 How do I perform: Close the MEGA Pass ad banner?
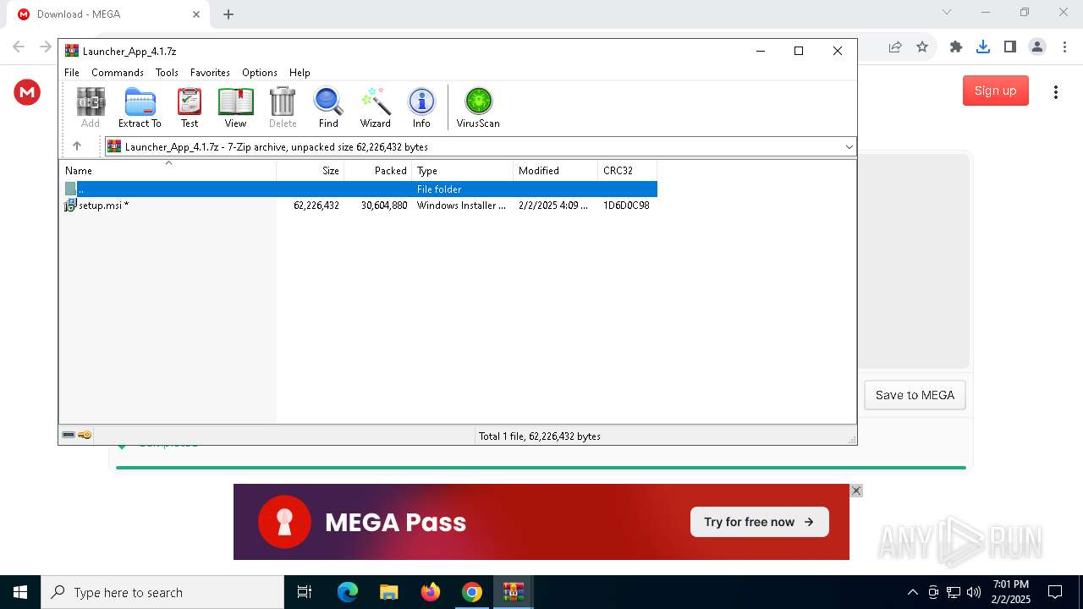(x=856, y=491)
